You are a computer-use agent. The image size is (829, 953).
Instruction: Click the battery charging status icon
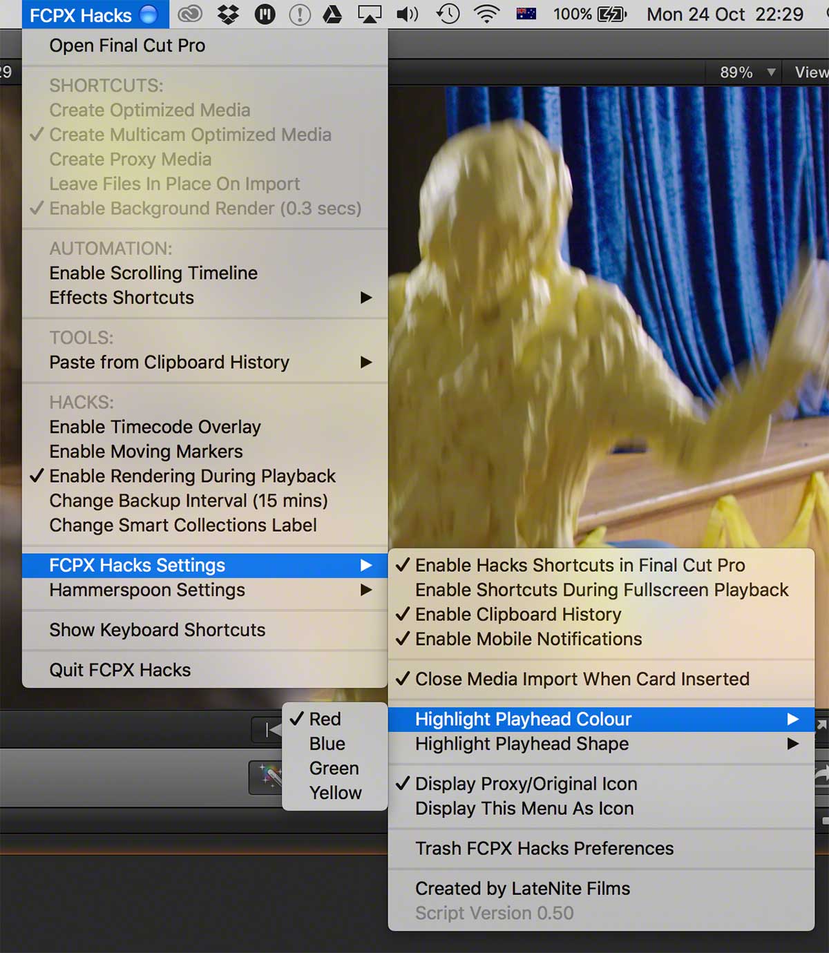click(611, 15)
